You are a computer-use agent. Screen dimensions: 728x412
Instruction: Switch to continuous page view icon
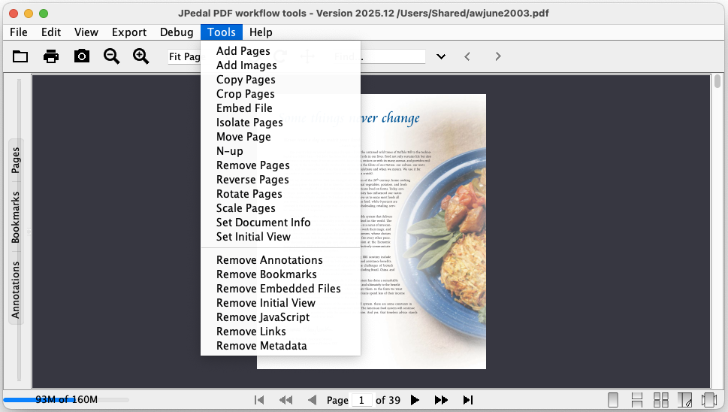click(x=637, y=400)
